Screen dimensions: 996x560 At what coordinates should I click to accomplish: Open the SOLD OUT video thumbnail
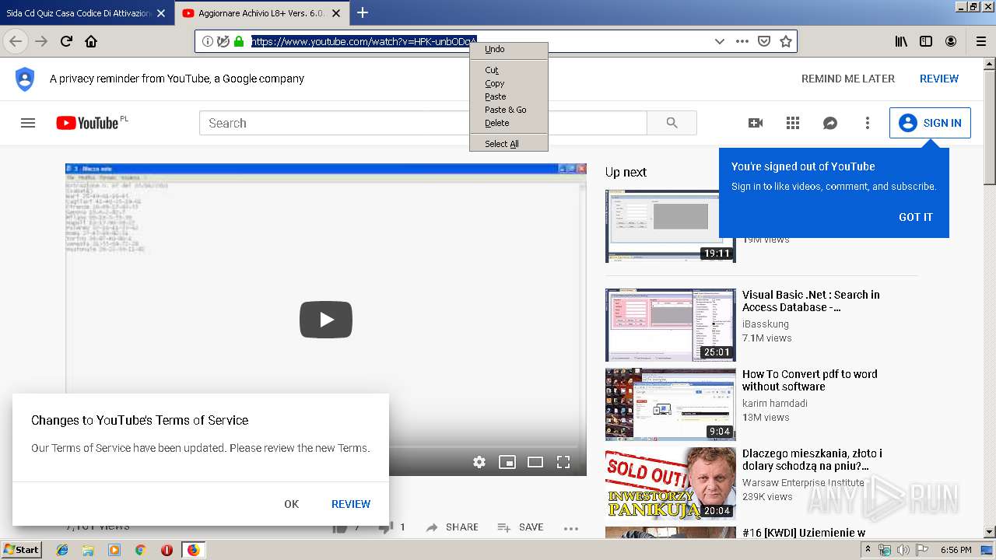point(671,484)
